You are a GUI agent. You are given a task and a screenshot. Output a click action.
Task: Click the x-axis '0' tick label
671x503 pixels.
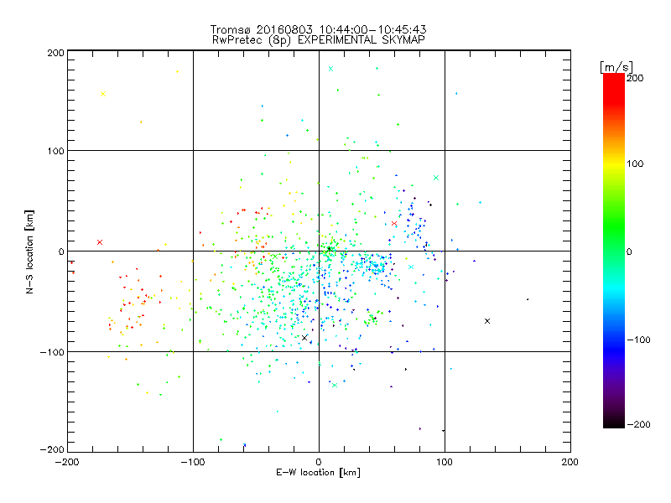[x=319, y=462]
